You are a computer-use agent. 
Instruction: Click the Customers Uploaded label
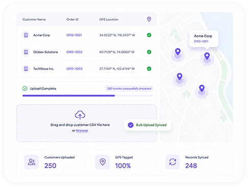click(60, 157)
